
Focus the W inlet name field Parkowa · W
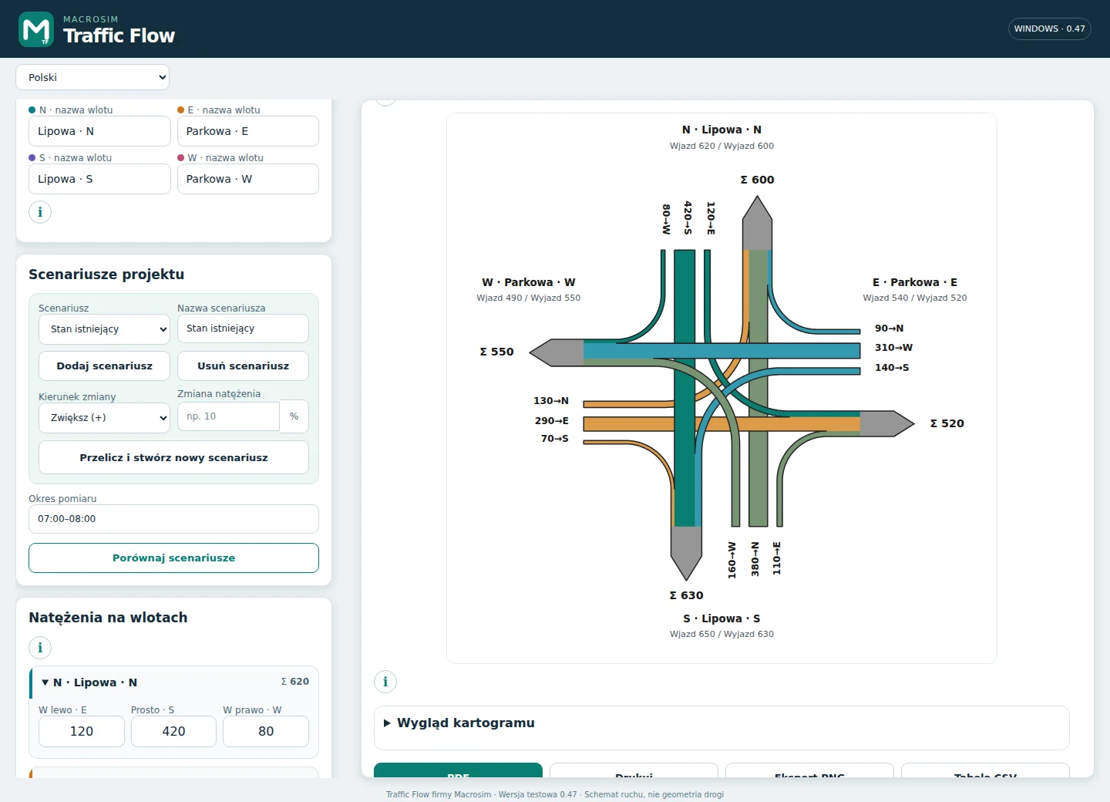tap(248, 179)
